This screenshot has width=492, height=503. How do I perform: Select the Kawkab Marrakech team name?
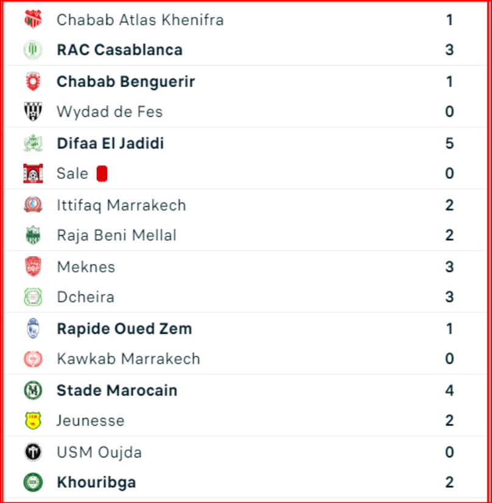(x=128, y=359)
